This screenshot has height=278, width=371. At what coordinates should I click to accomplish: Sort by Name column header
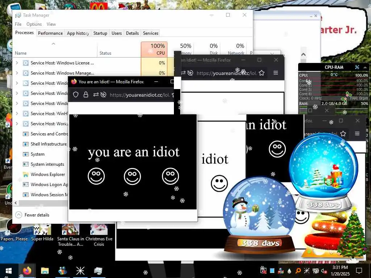(55, 49)
